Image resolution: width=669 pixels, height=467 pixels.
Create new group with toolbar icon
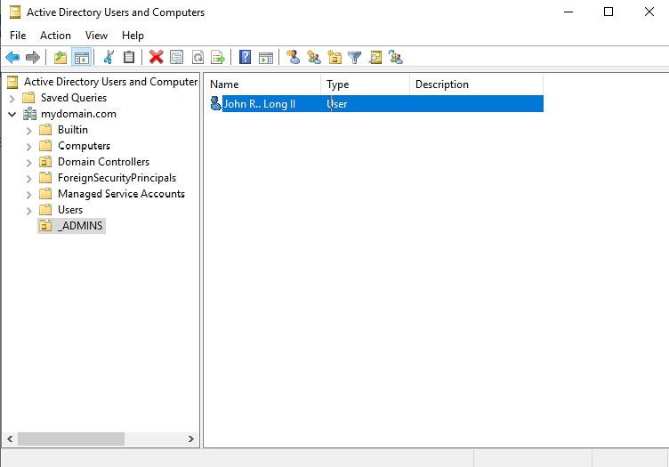coord(314,57)
